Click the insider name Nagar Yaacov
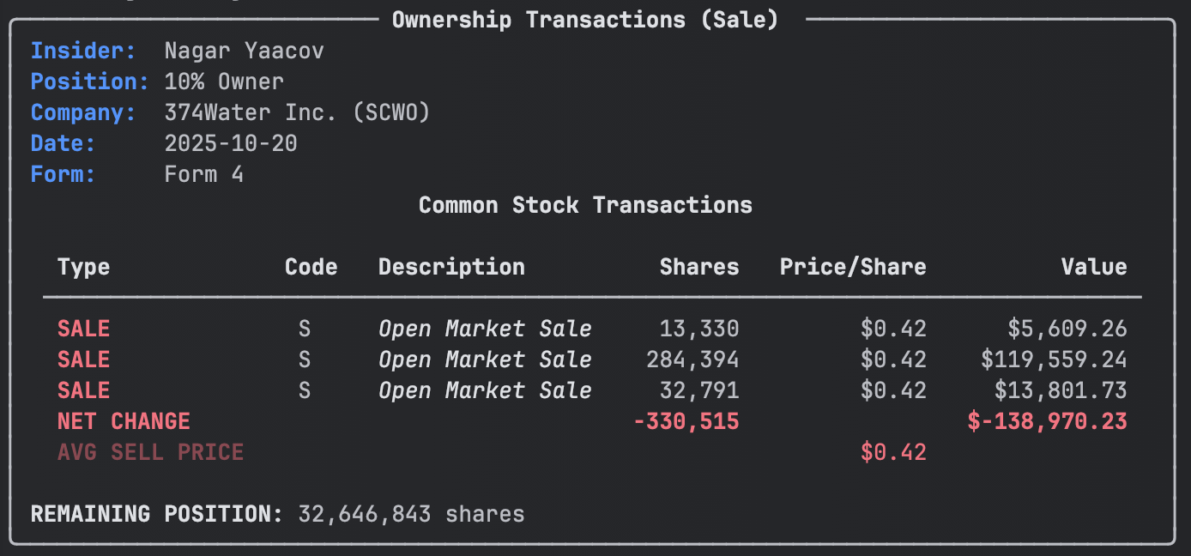 (x=244, y=51)
